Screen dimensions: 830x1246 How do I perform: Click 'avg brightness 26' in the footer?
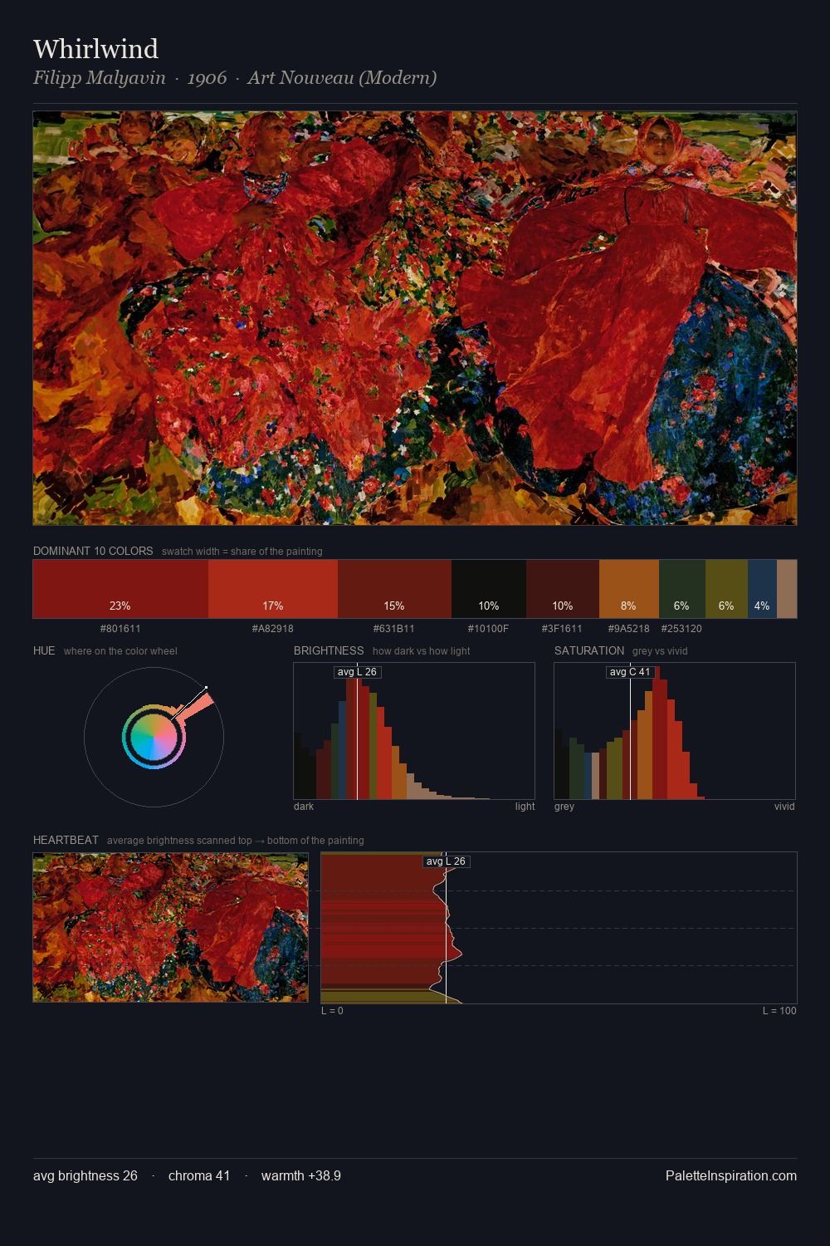tap(85, 1176)
